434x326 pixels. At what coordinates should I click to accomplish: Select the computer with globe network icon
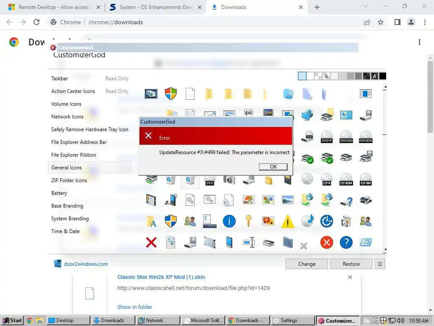307,115
